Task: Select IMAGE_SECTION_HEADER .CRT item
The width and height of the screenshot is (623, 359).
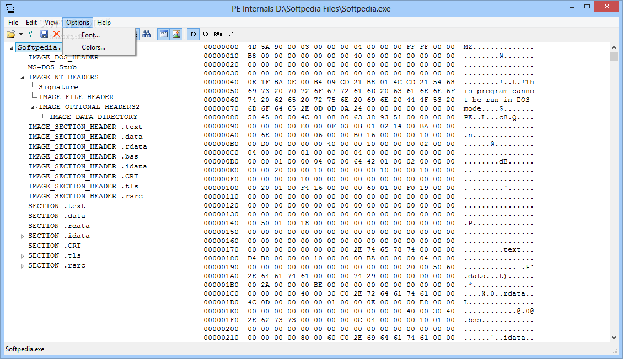Action: [x=83, y=176]
